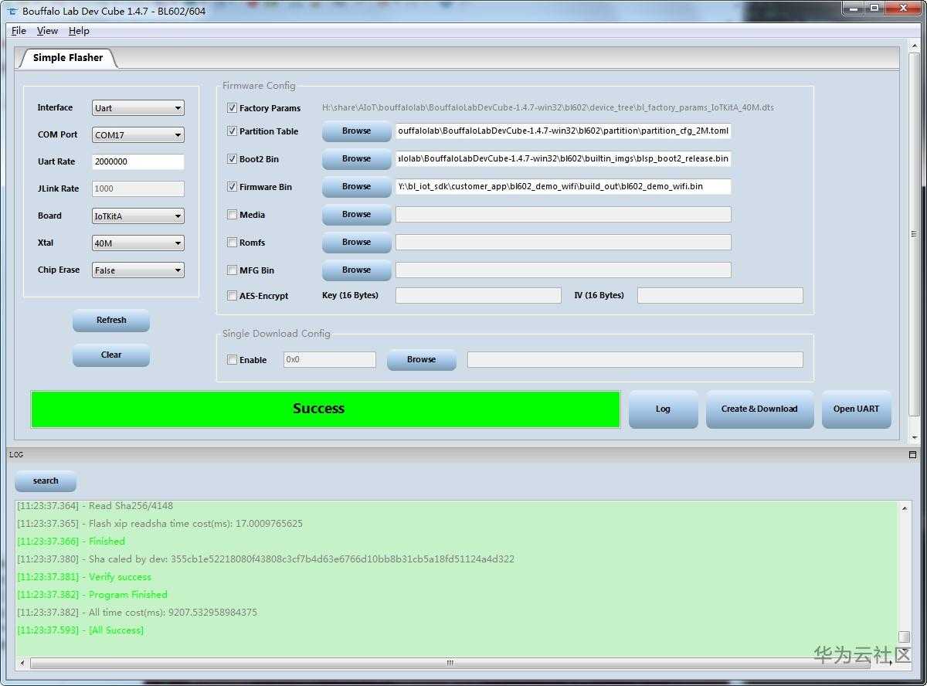The image size is (927, 686).
Task: Click the 'Flash xip readsha time cost' log line
Action: tap(160, 524)
